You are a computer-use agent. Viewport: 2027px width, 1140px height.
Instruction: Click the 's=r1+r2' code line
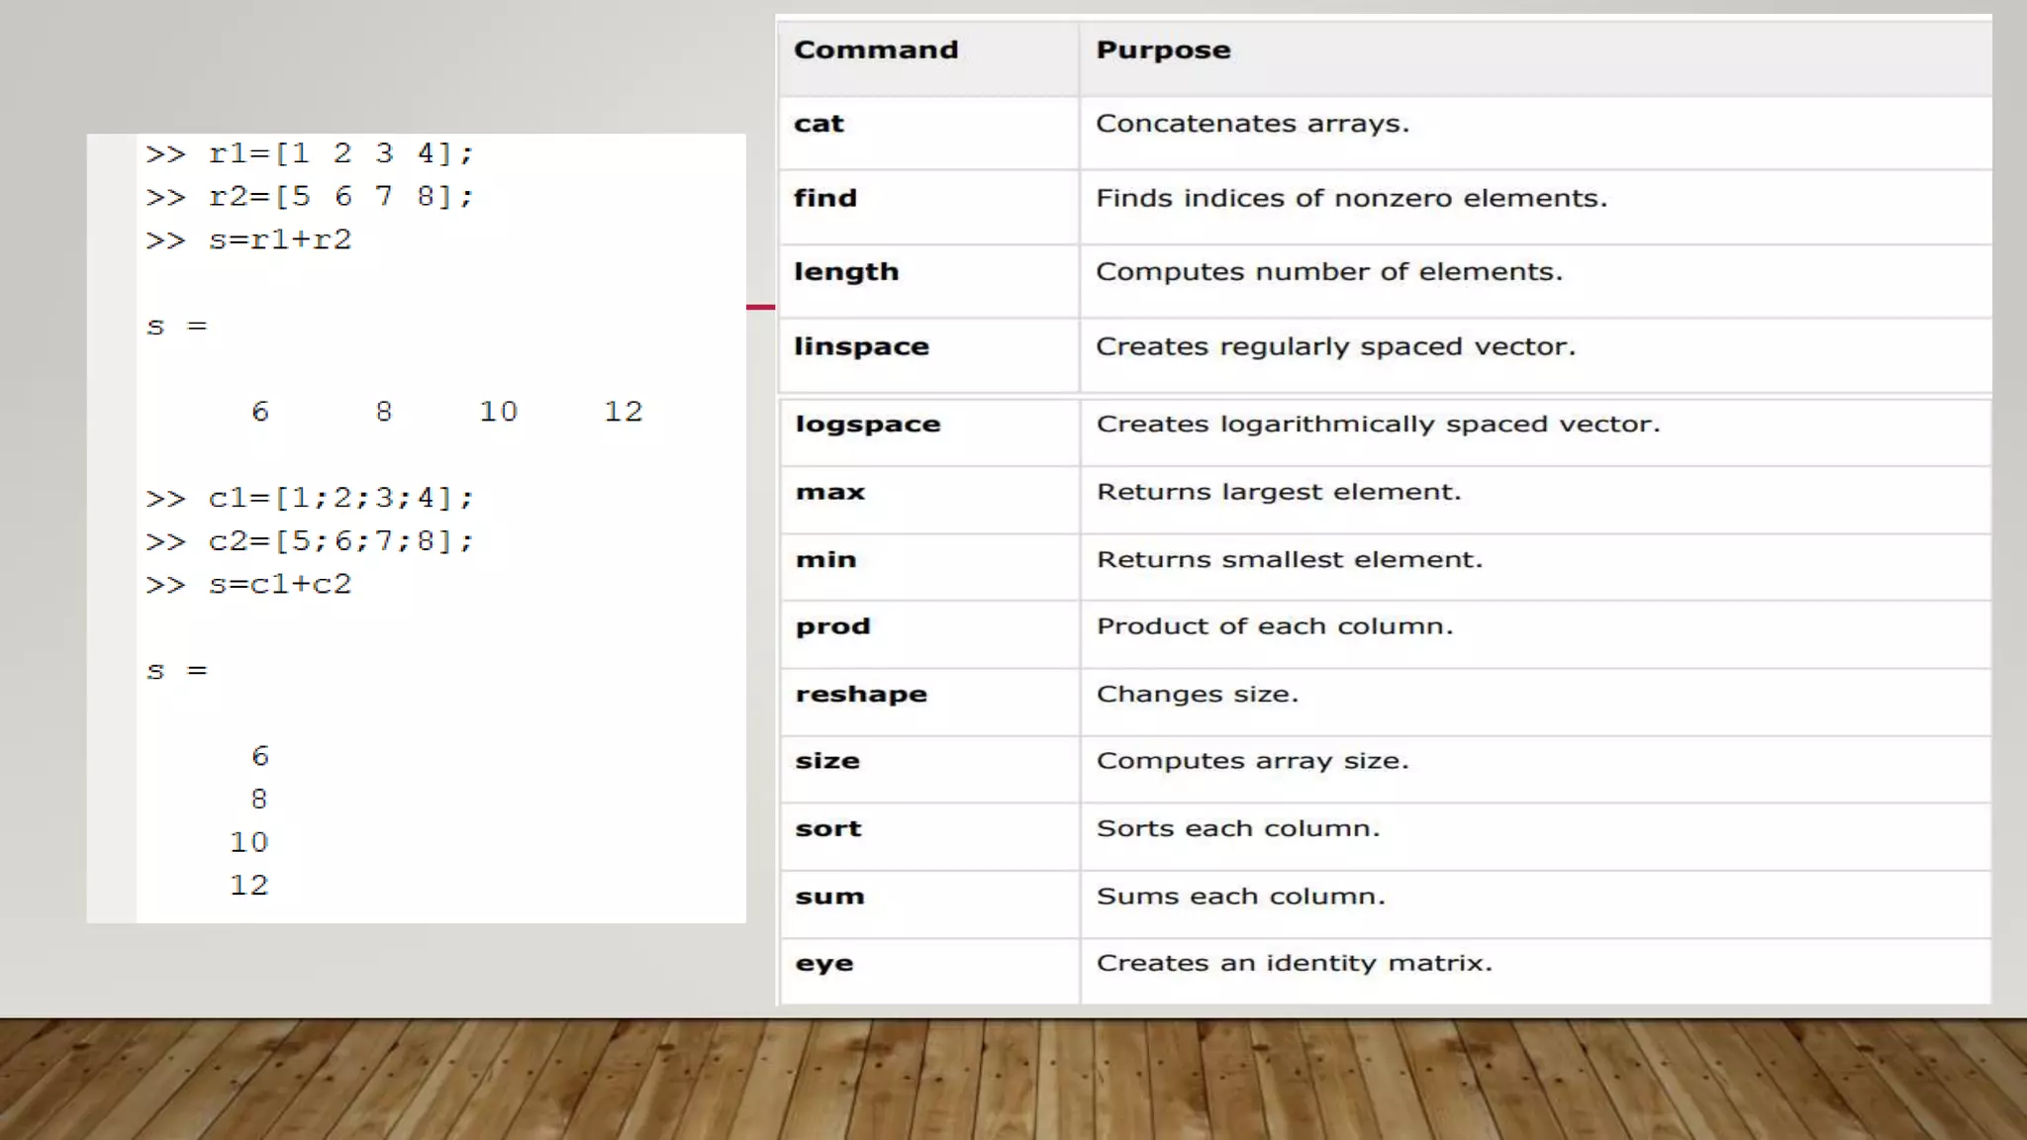[x=279, y=240]
